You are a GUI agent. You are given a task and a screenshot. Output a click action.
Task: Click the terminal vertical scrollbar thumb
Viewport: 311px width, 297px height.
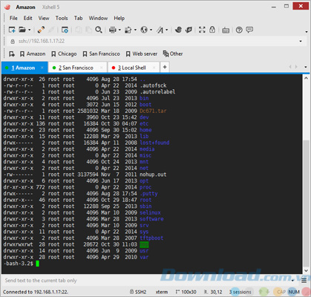tap(306, 203)
